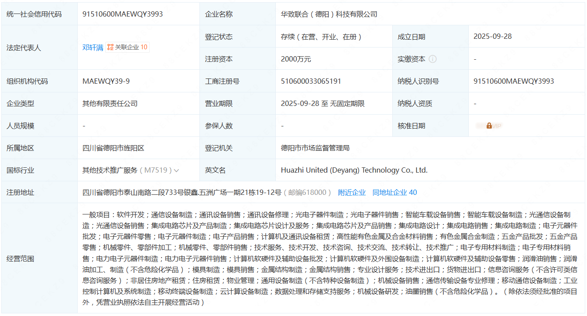Screen dimensions: 587x316
Task: Click the business registration number 510600033065191
Action: pyautogui.click(x=311, y=81)
